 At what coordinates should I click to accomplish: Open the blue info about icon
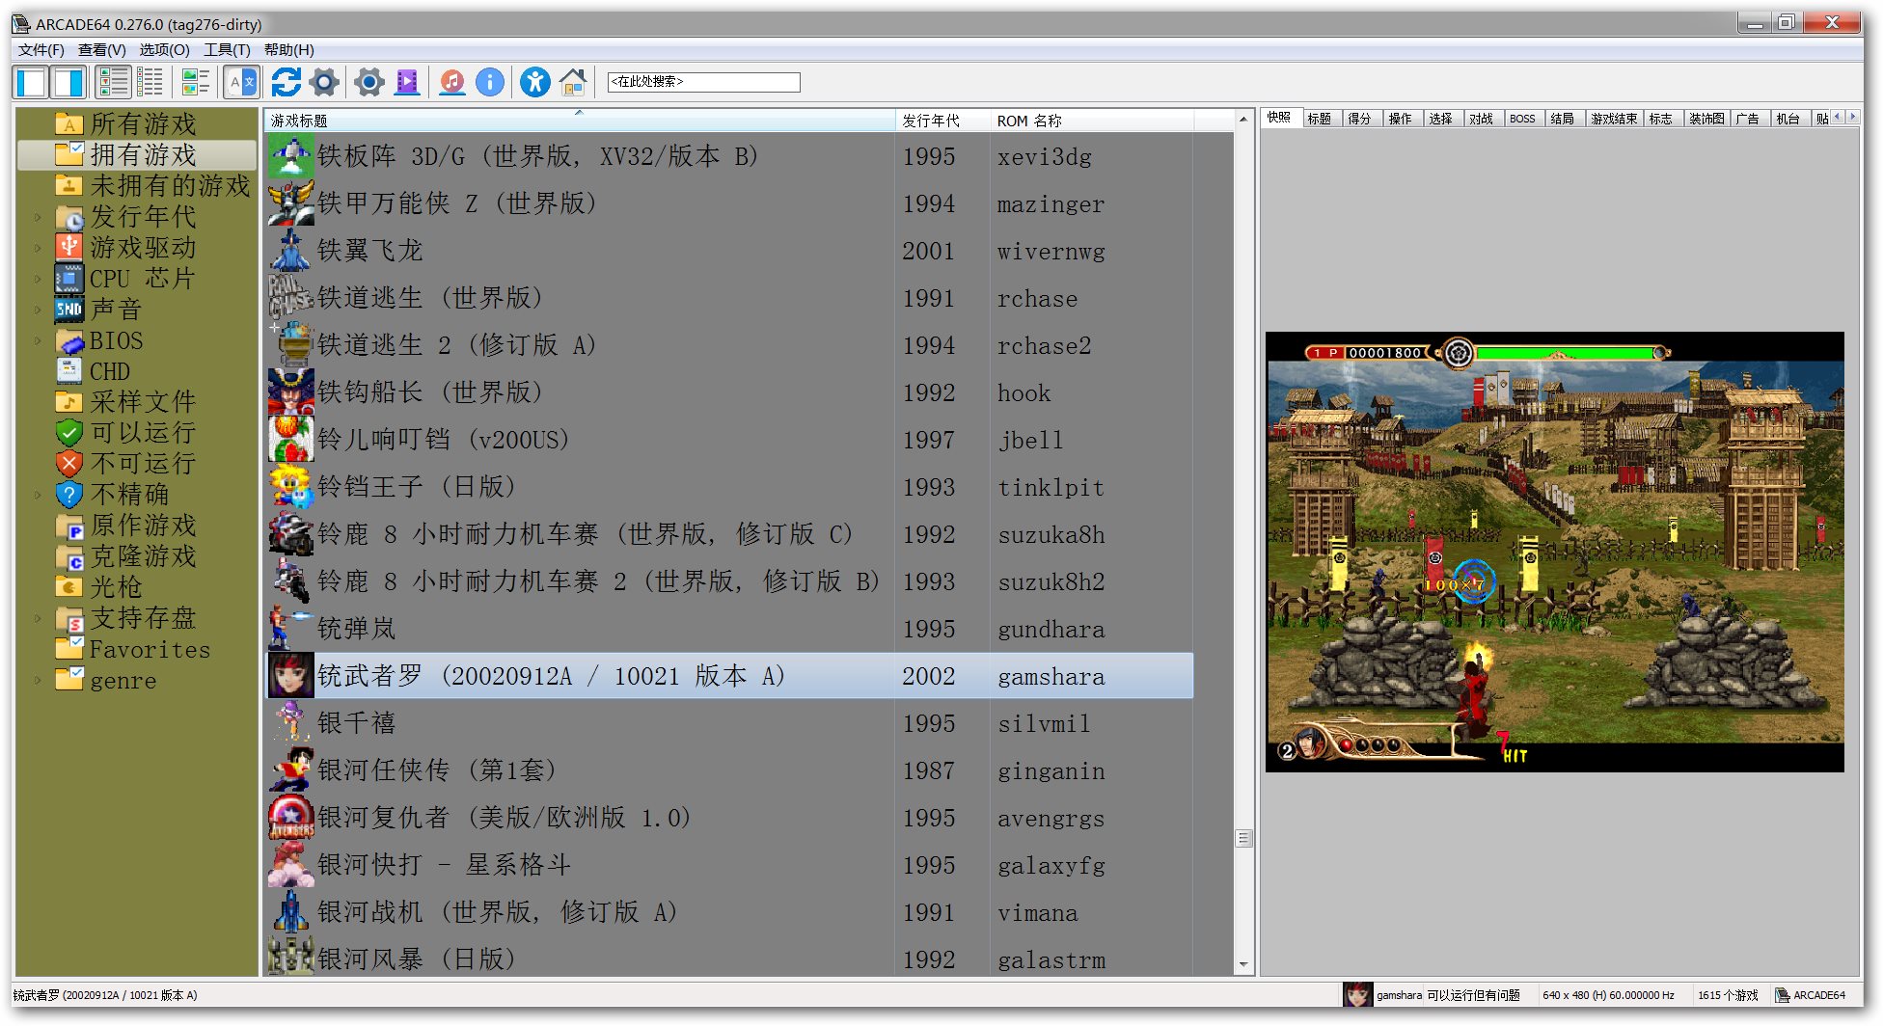490,83
